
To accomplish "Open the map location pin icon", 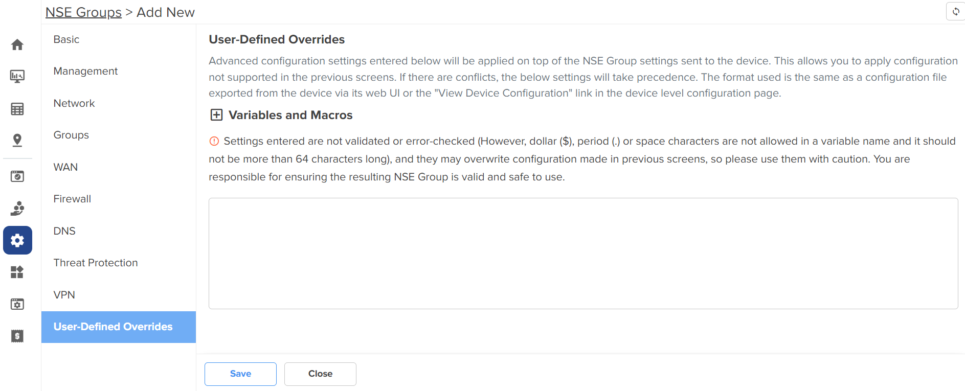I will (17, 140).
